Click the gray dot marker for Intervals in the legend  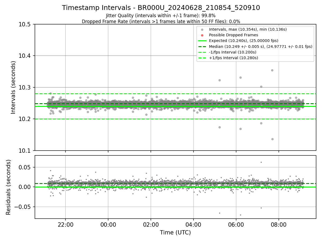[202, 30]
